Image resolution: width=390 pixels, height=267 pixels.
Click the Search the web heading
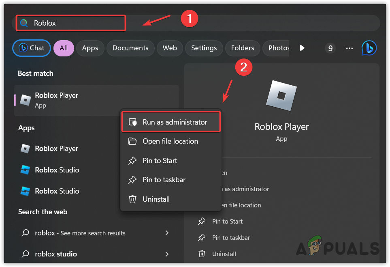point(43,212)
